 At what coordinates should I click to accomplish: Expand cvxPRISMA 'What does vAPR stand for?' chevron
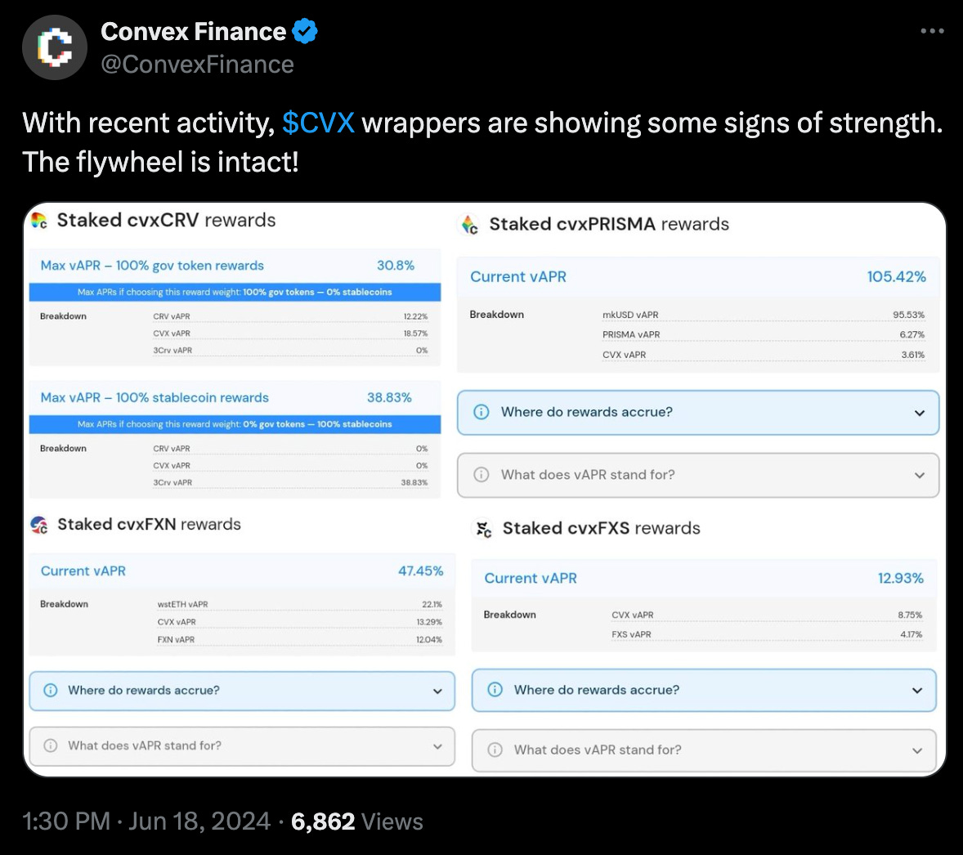coord(920,476)
